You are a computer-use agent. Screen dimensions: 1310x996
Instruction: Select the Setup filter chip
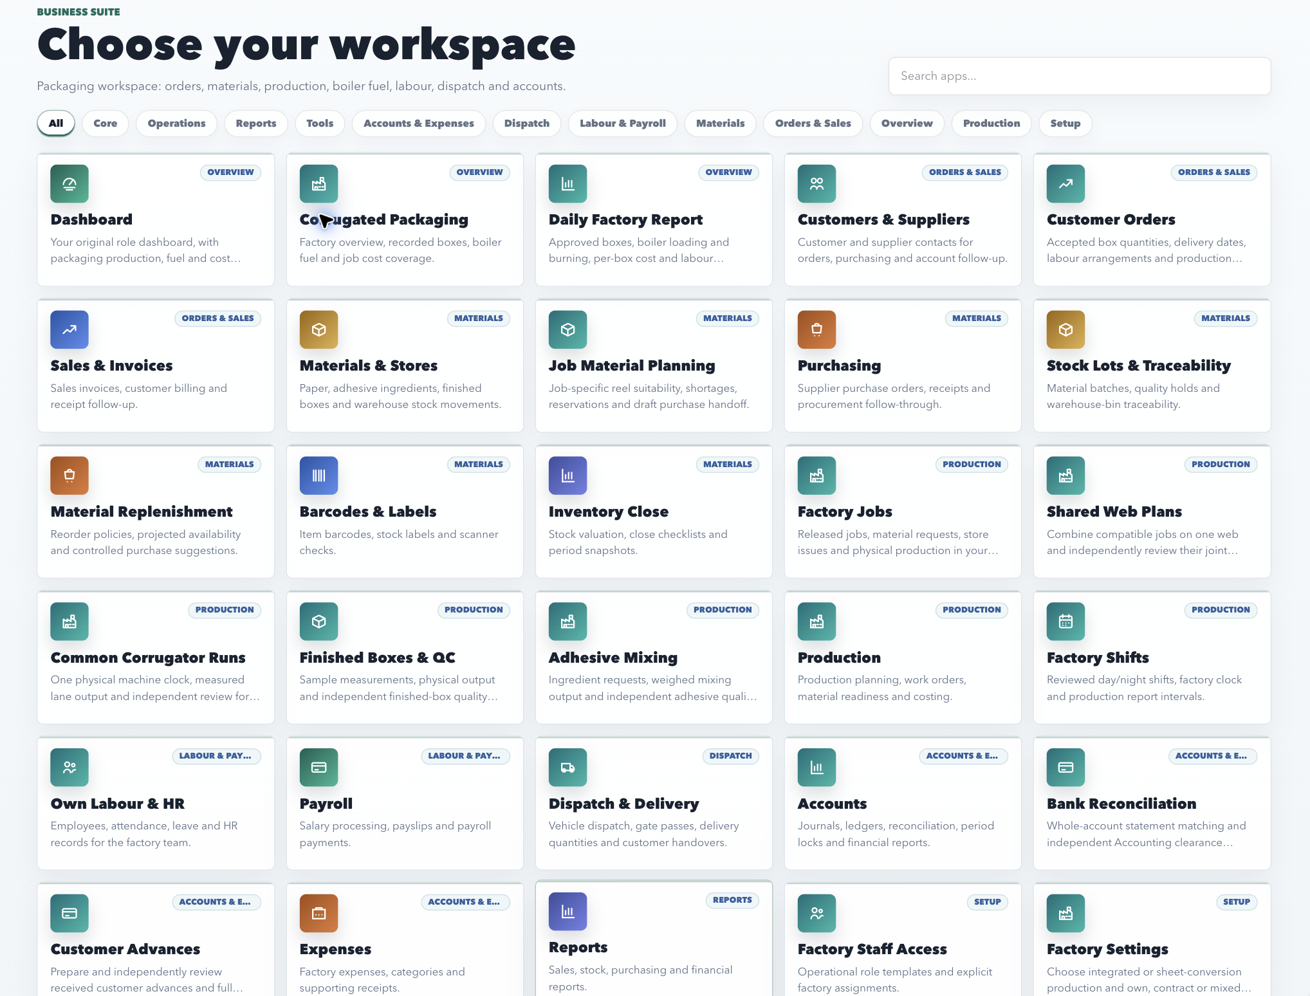click(x=1066, y=124)
